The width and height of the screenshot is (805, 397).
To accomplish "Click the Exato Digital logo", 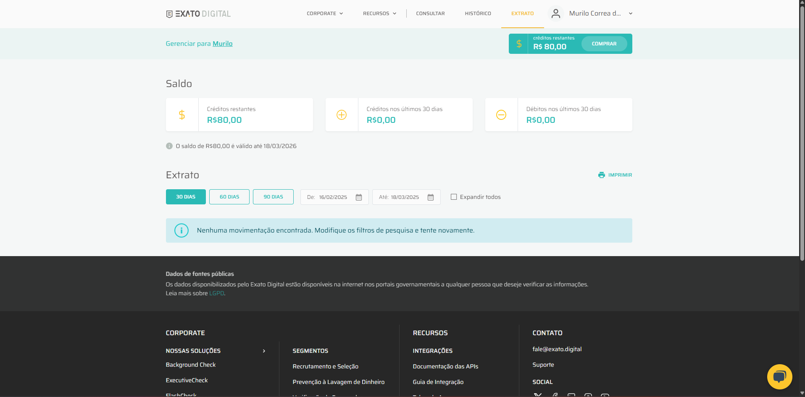I will pyautogui.click(x=198, y=14).
